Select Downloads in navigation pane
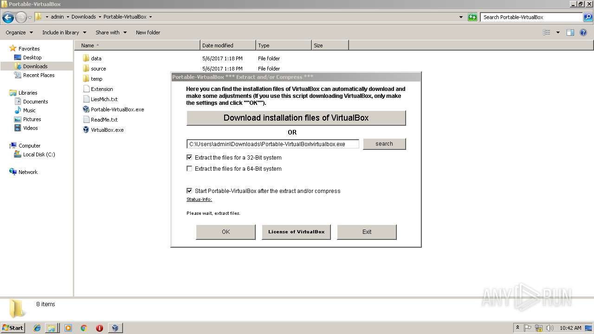This screenshot has width=594, height=334. [35, 66]
